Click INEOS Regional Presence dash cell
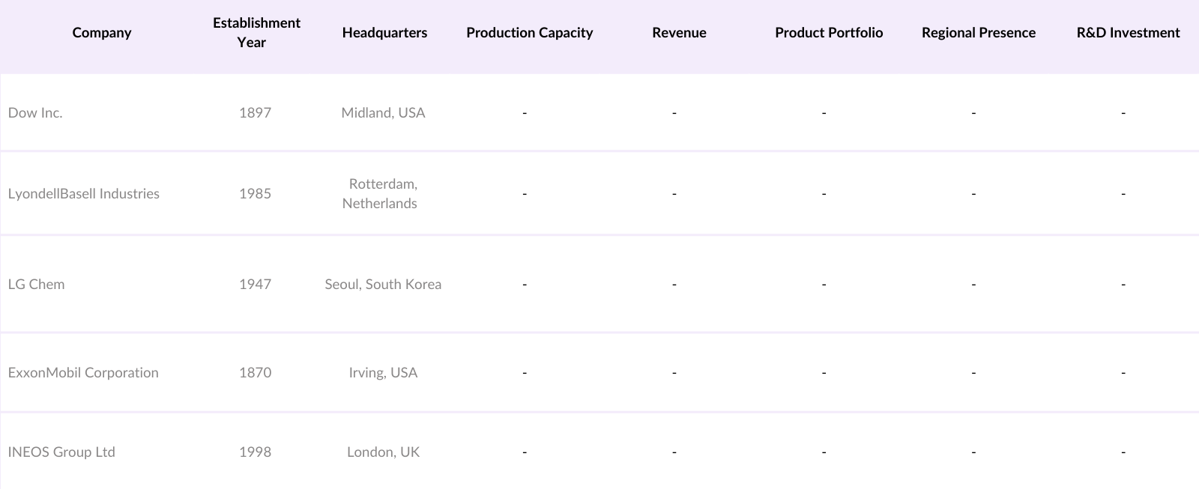Viewport: 1199px width, 489px height. [973, 452]
